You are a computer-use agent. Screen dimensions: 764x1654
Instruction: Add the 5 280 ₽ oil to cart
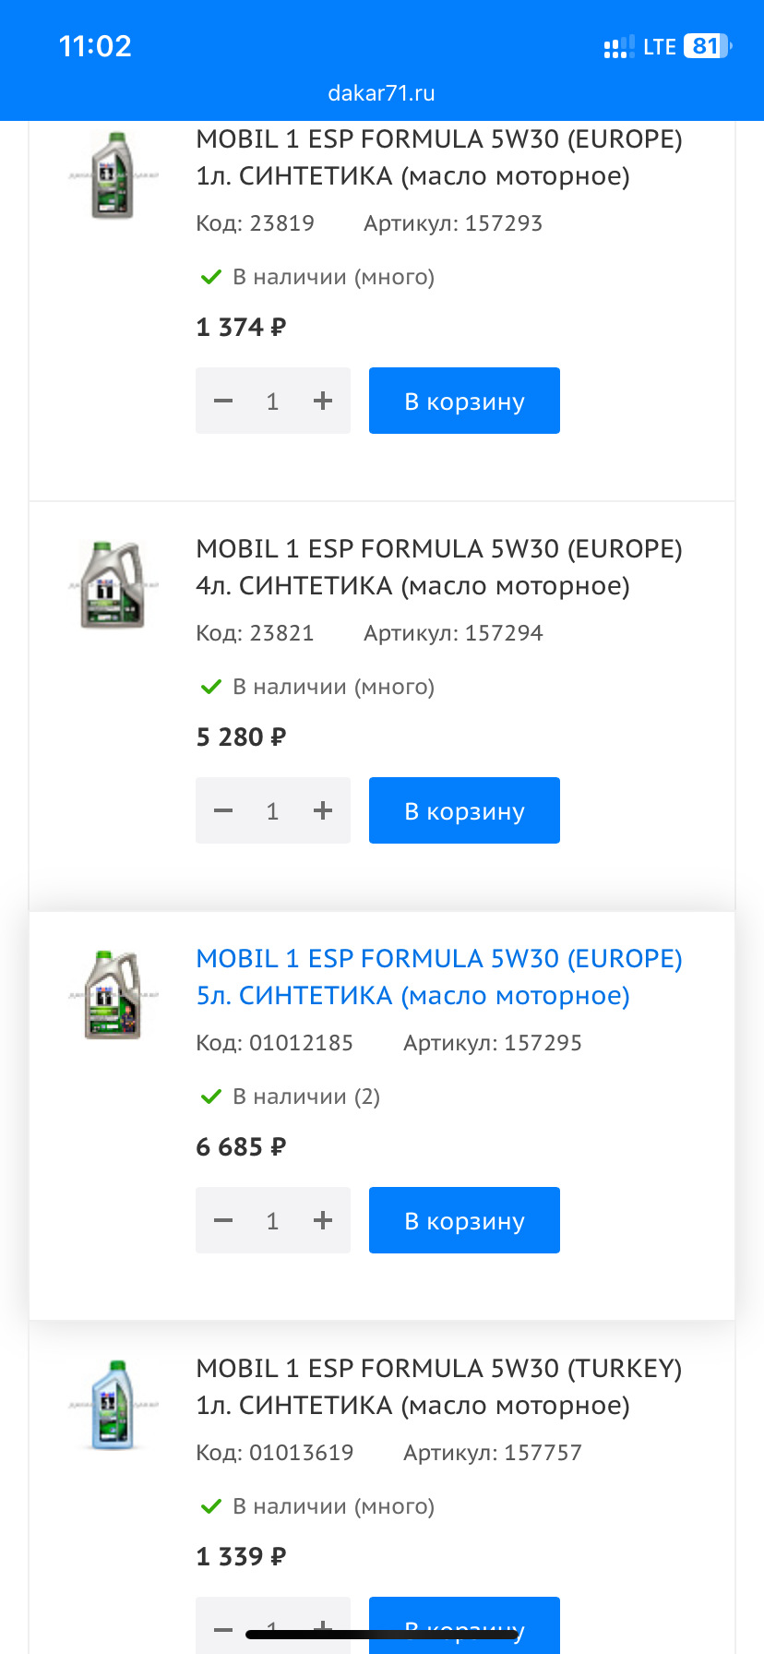[464, 810]
